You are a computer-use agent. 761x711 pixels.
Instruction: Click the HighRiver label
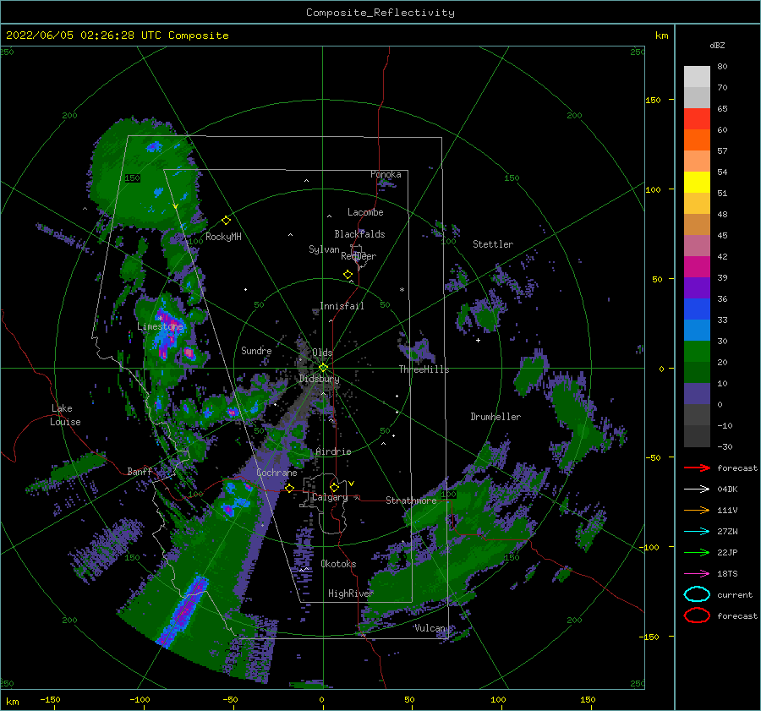[x=350, y=593]
